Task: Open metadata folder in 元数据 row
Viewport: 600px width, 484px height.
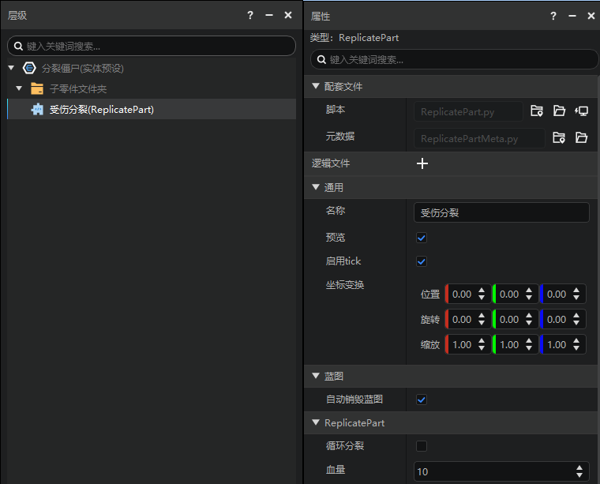Action: click(x=581, y=137)
